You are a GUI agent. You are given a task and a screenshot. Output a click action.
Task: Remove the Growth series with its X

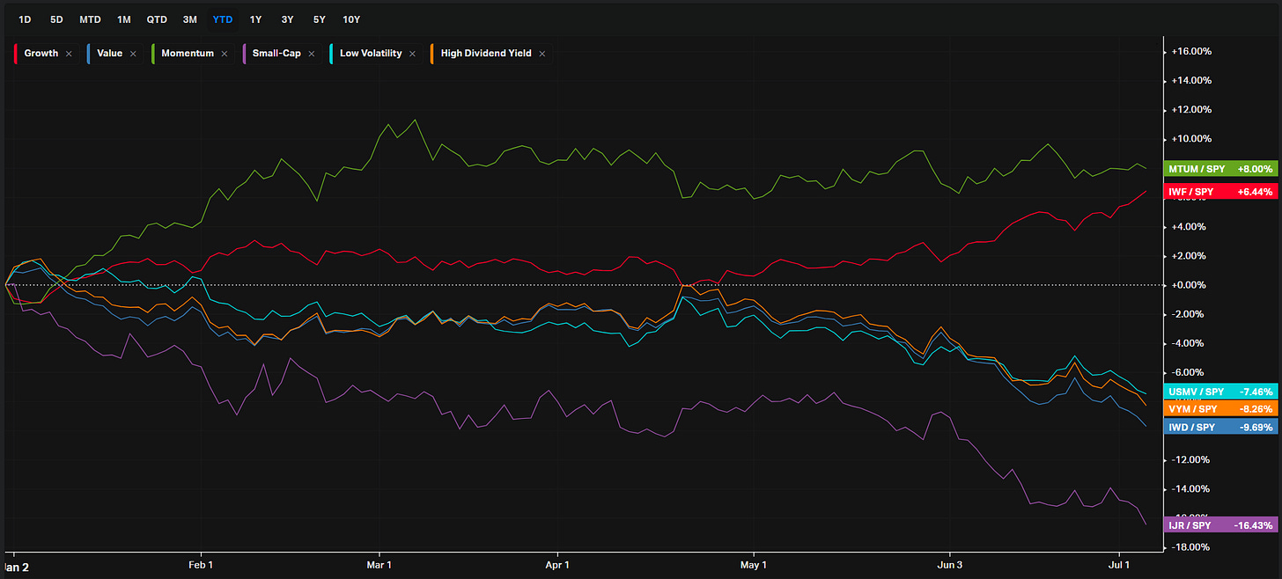[x=69, y=54]
